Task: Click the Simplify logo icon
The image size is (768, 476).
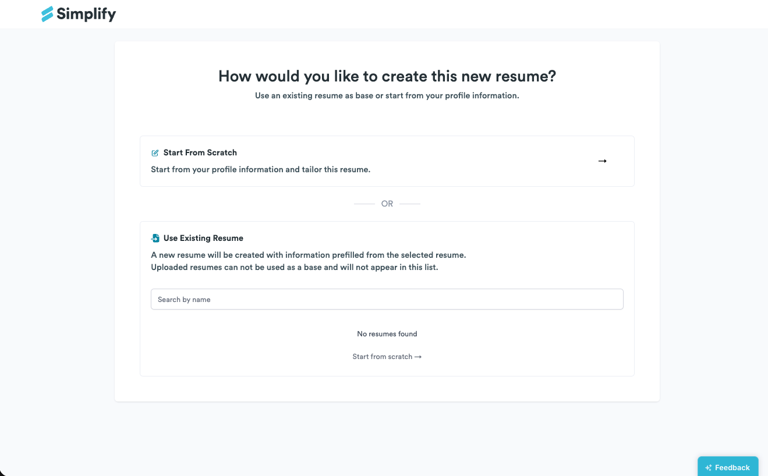Action: 47,14
